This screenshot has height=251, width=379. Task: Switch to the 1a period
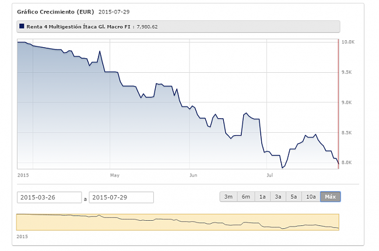pos(262,197)
